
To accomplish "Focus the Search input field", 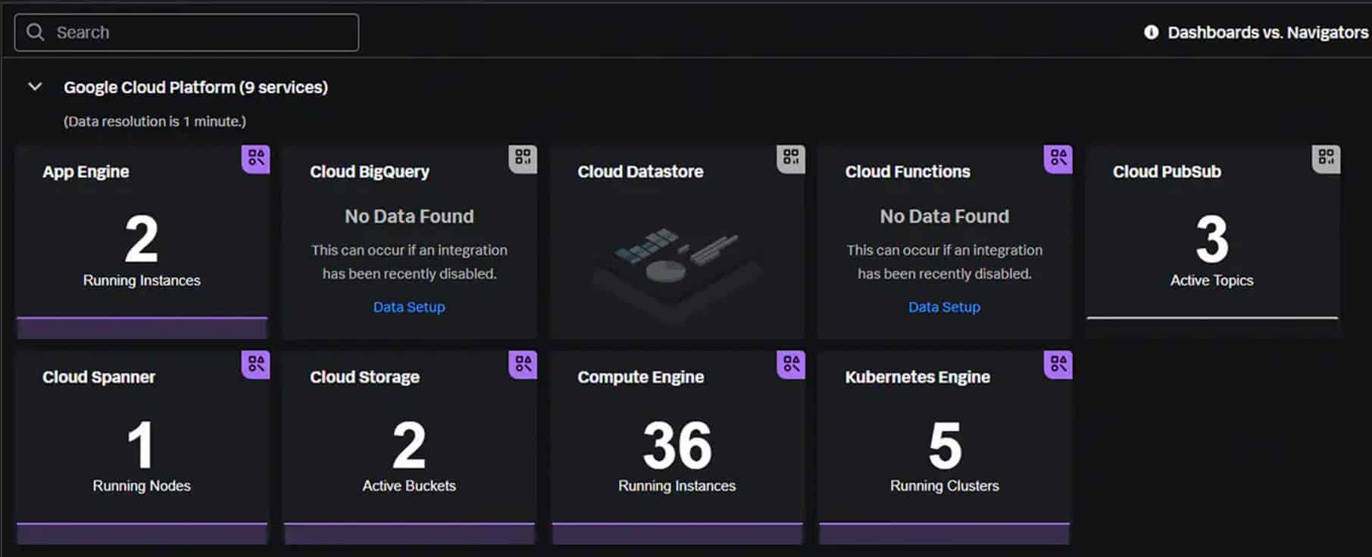I will point(186,33).
